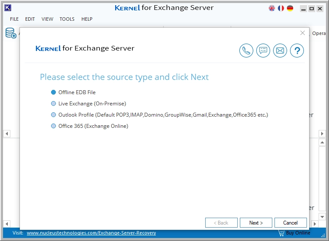Click the email envelope icon
Image resolution: width=329 pixels, height=241 pixels.
[280, 51]
